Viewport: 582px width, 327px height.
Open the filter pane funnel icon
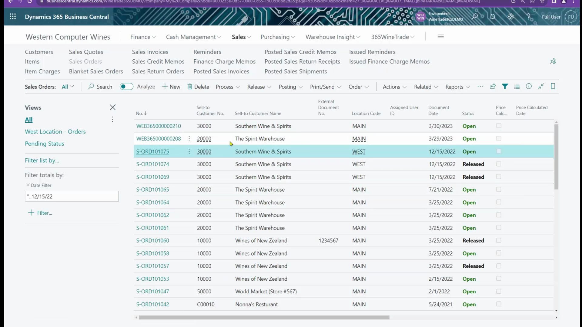coord(505,87)
